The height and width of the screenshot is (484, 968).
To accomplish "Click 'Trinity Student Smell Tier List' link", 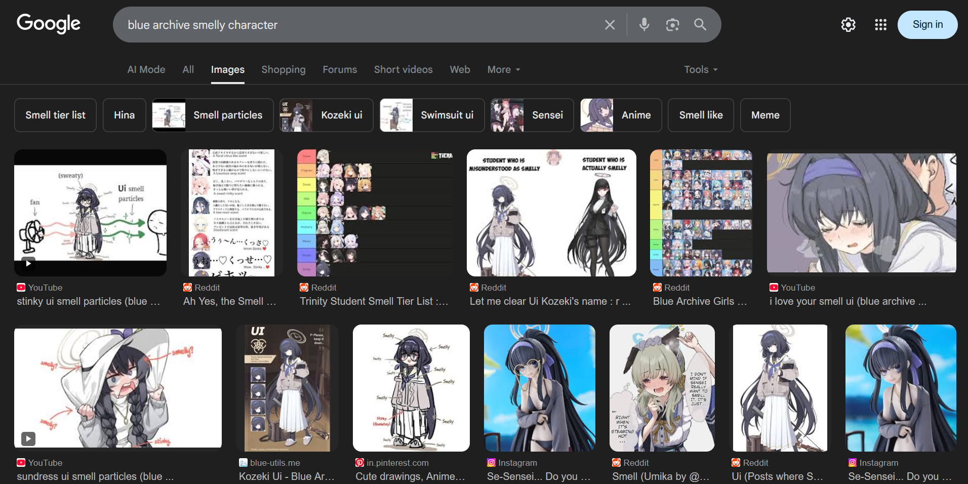I will pos(374,301).
